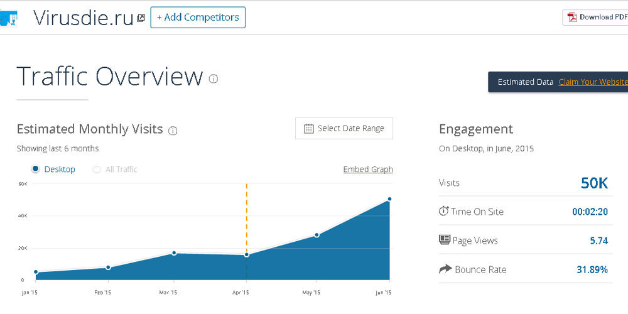
Task: Click the Apr '15 data point on graph
Action: click(247, 254)
